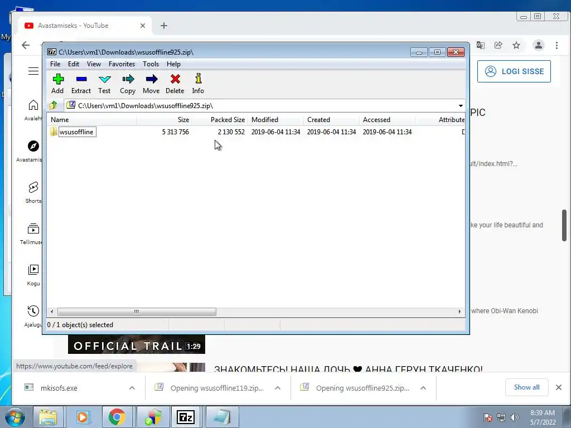Click the Copy toolbar icon
This screenshot has width=571, height=428.
tap(128, 84)
